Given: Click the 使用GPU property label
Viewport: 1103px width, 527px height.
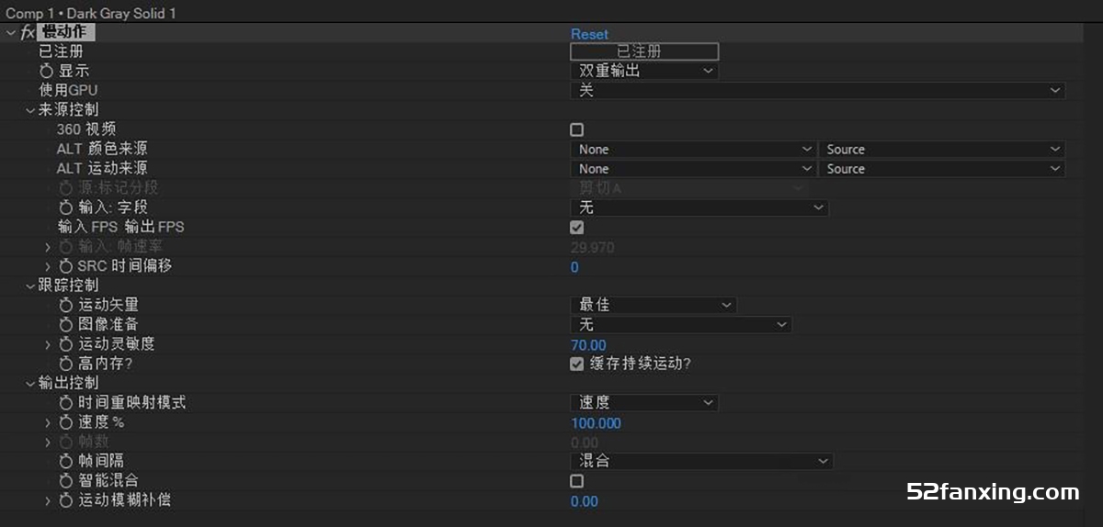Looking at the screenshot, I should [68, 90].
